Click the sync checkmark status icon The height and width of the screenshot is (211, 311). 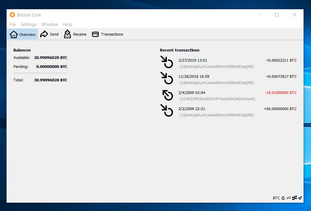[300, 198]
